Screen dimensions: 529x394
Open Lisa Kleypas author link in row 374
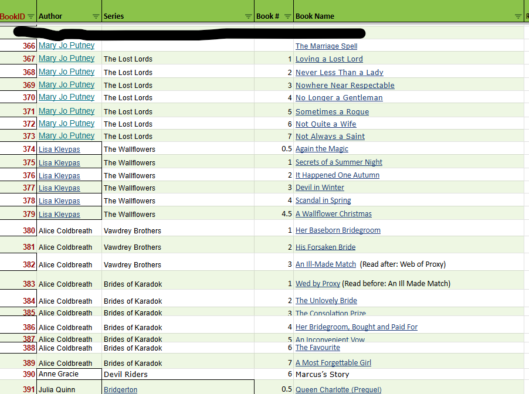tap(59, 150)
